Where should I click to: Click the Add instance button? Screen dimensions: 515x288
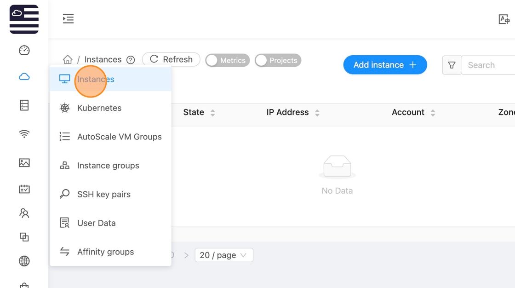pos(385,65)
